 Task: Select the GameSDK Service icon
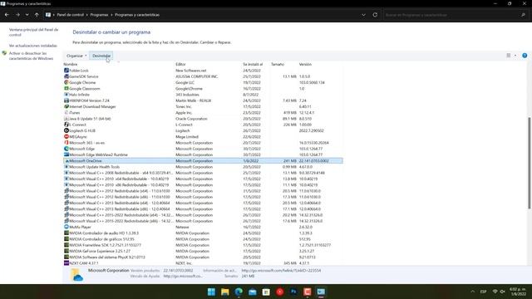coord(66,76)
